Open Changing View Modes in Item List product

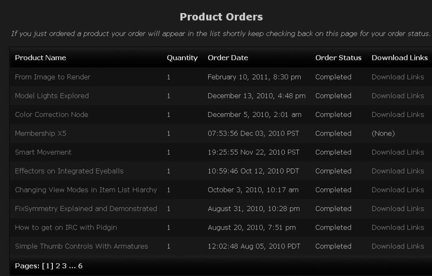click(86, 190)
